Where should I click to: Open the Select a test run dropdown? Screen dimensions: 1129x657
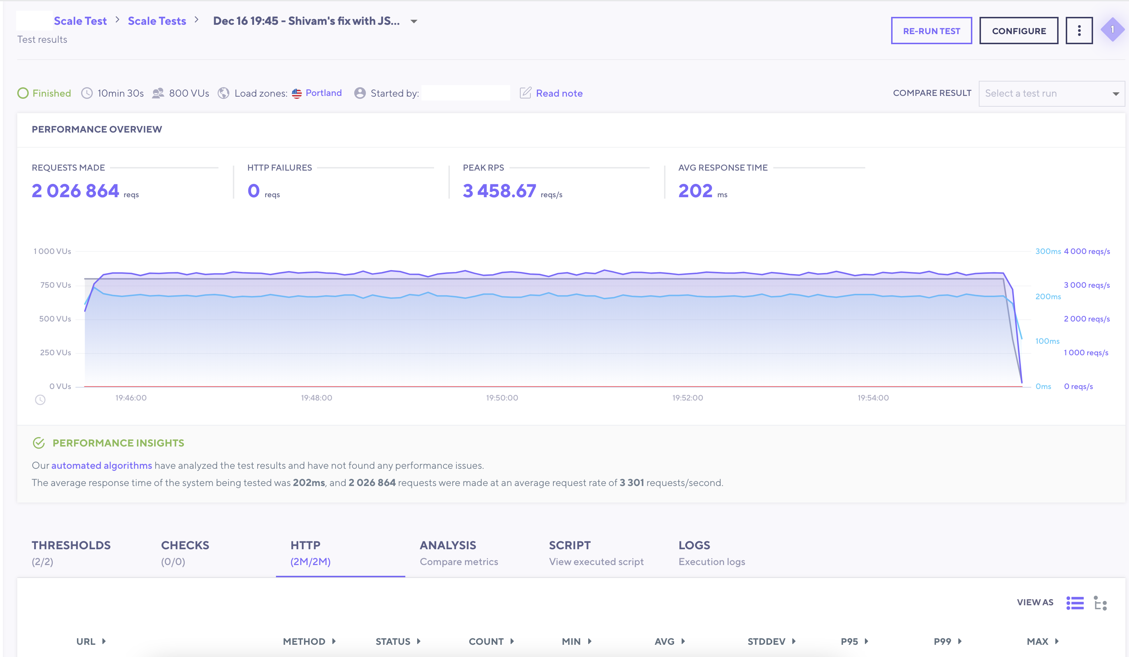click(1051, 94)
